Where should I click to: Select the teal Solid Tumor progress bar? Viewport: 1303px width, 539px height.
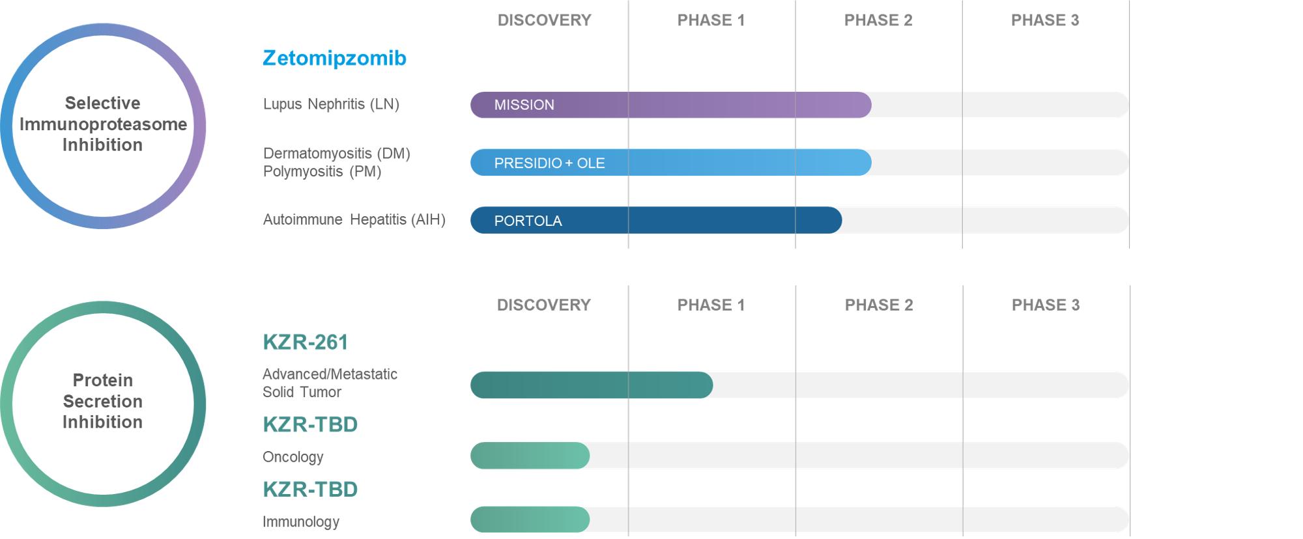(x=591, y=385)
